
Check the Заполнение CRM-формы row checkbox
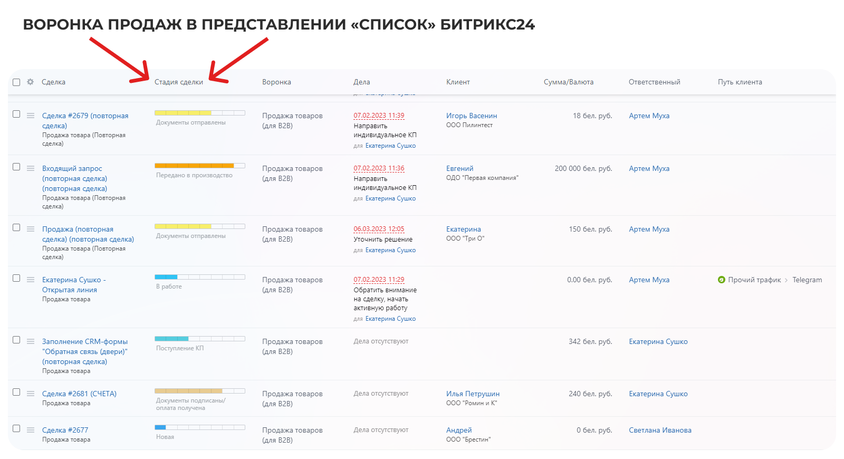(x=16, y=340)
